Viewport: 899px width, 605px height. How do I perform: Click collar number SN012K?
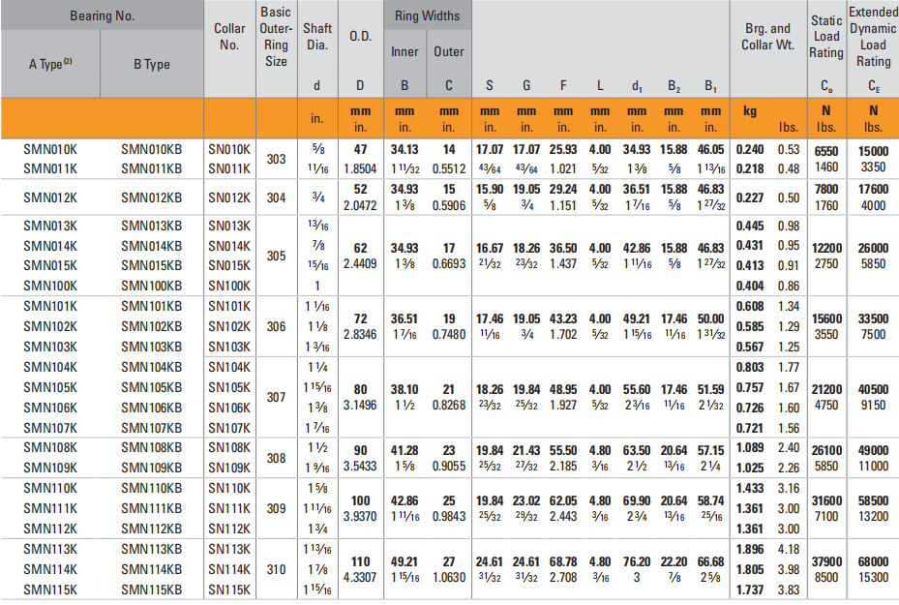tap(229, 197)
